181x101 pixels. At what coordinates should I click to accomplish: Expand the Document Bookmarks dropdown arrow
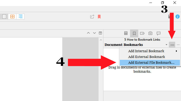166,45
